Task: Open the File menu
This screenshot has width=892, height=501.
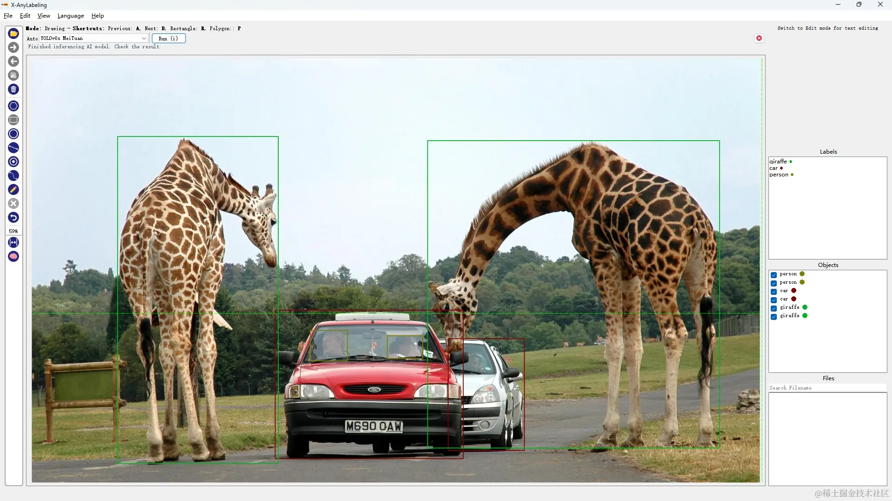Action: (x=8, y=16)
